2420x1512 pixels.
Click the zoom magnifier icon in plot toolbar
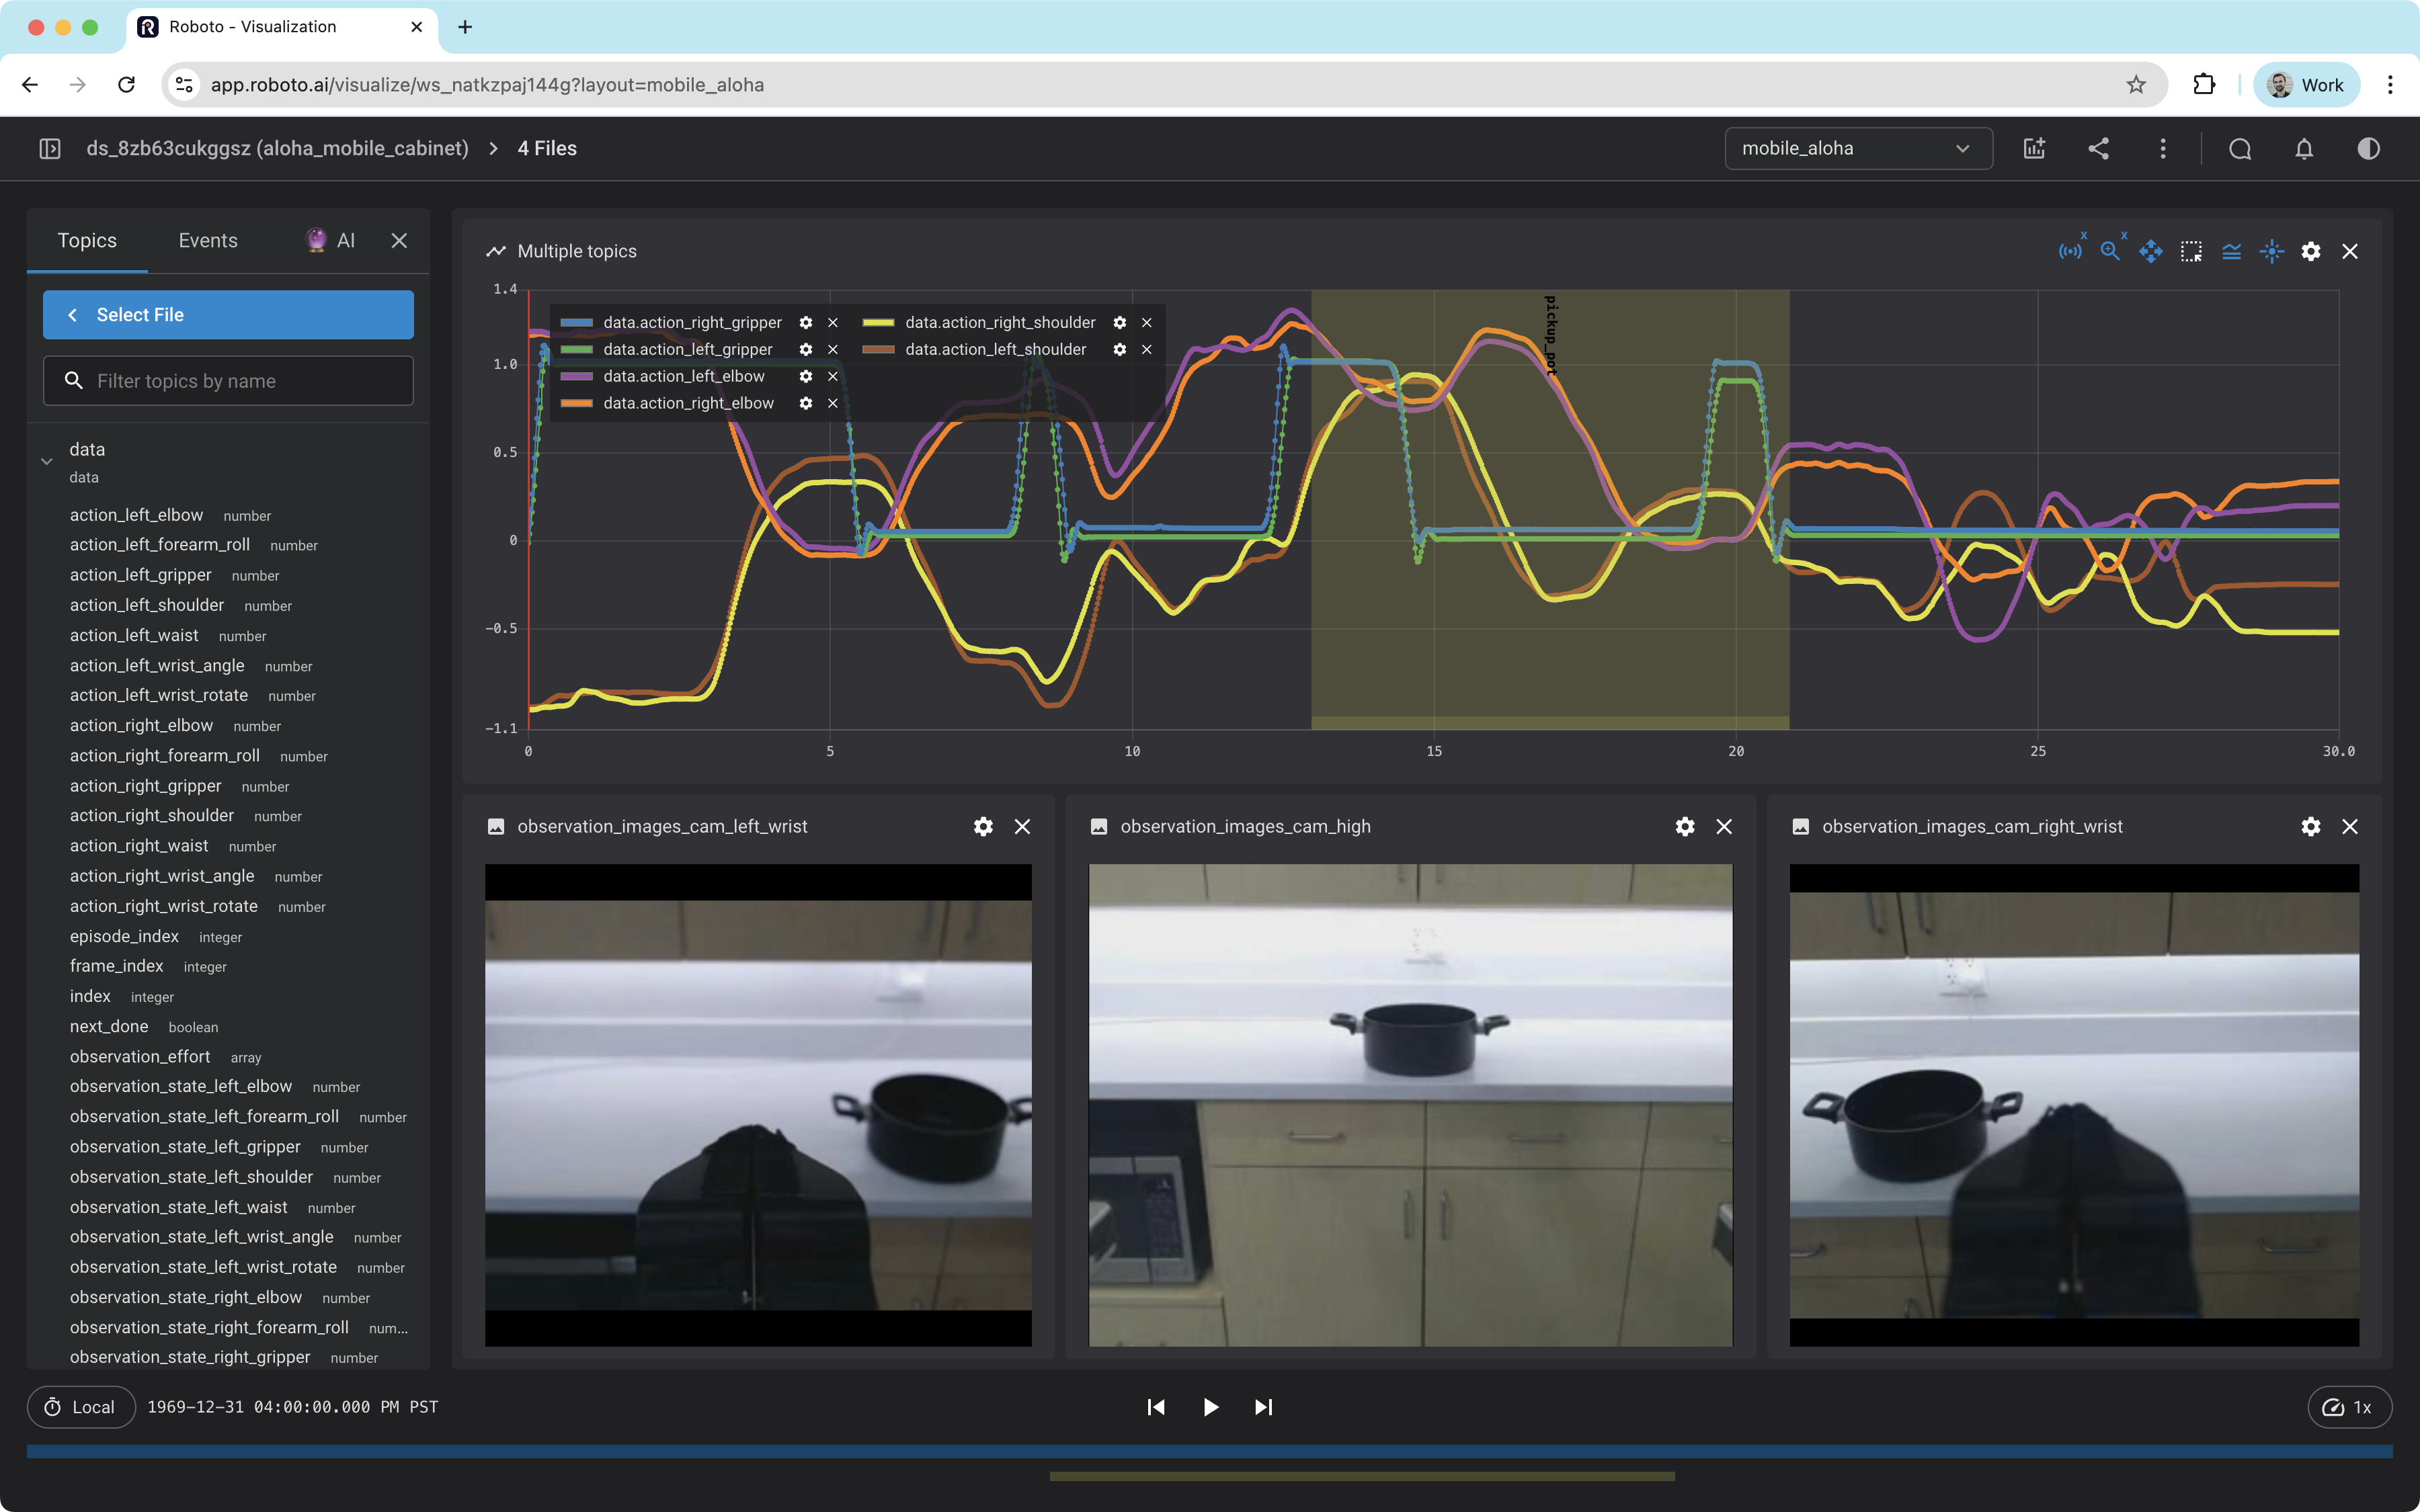click(2110, 251)
